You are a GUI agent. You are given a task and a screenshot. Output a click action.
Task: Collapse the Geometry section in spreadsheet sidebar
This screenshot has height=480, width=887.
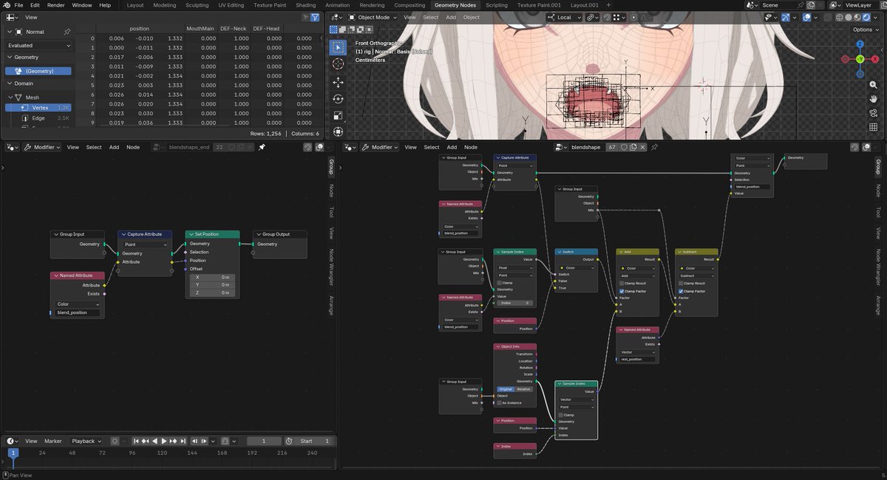[x=9, y=57]
